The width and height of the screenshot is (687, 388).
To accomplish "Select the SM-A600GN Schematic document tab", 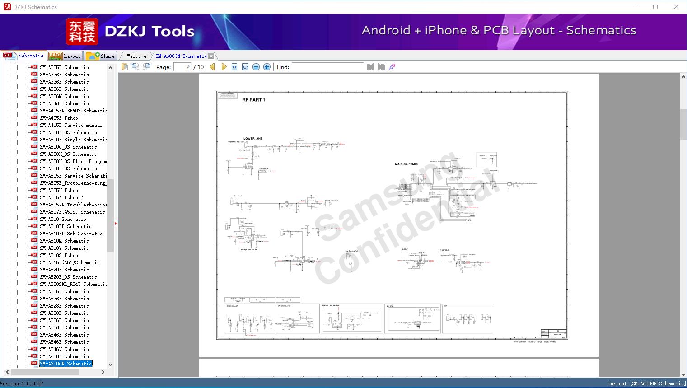I will click(x=181, y=56).
